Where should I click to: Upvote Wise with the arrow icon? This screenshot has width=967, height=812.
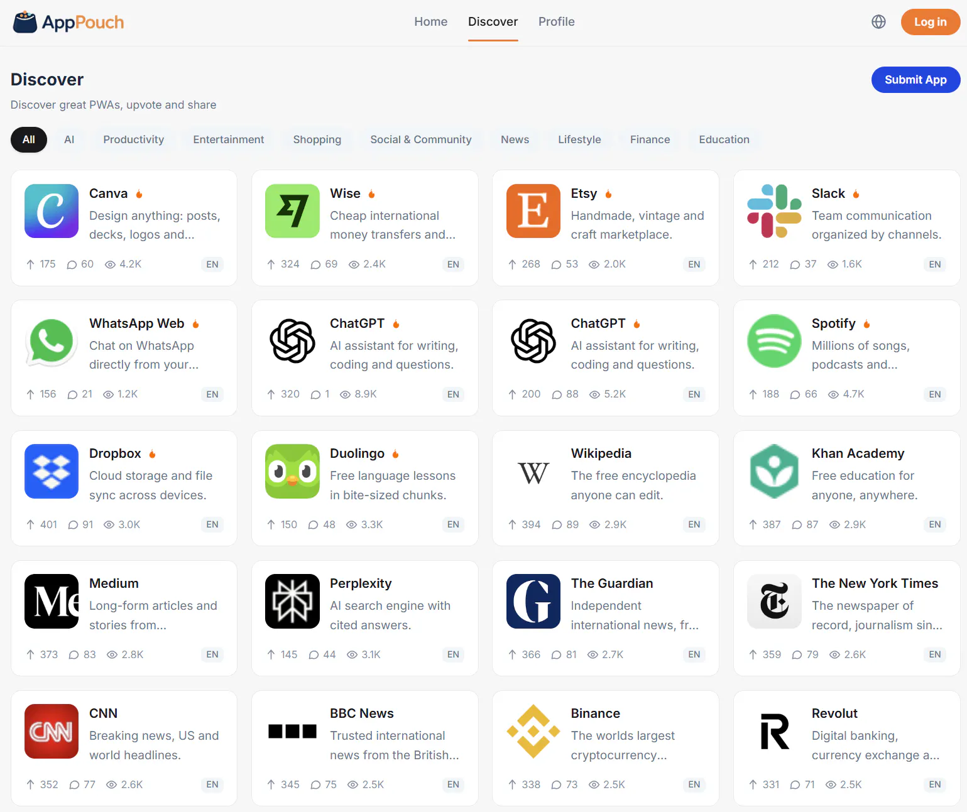[x=271, y=264]
